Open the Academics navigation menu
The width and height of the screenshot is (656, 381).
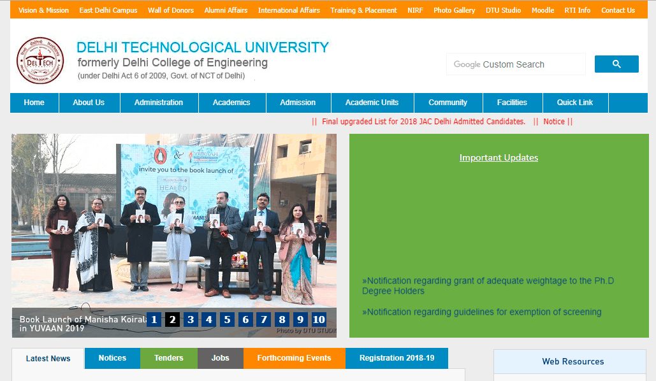231,103
